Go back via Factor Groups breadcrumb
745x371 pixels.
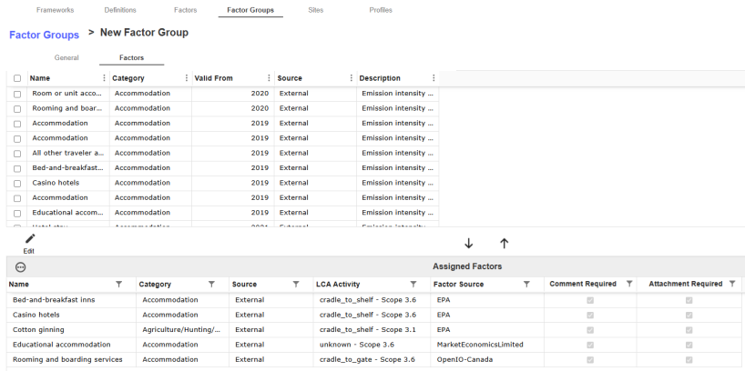pos(44,35)
